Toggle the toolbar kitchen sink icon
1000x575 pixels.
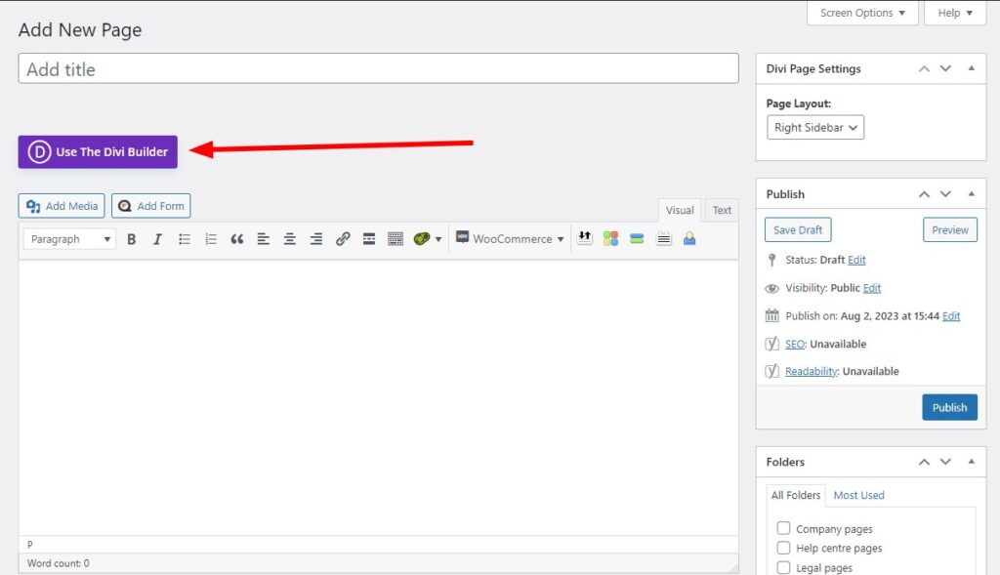click(396, 239)
